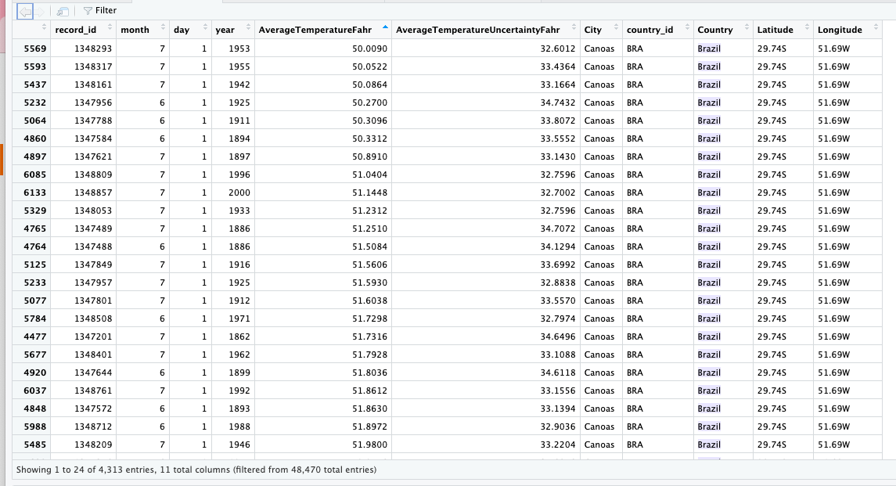896x486 pixels.
Task: Click the forward navigation arrow
Action: pyautogui.click(x=39, y=10)
